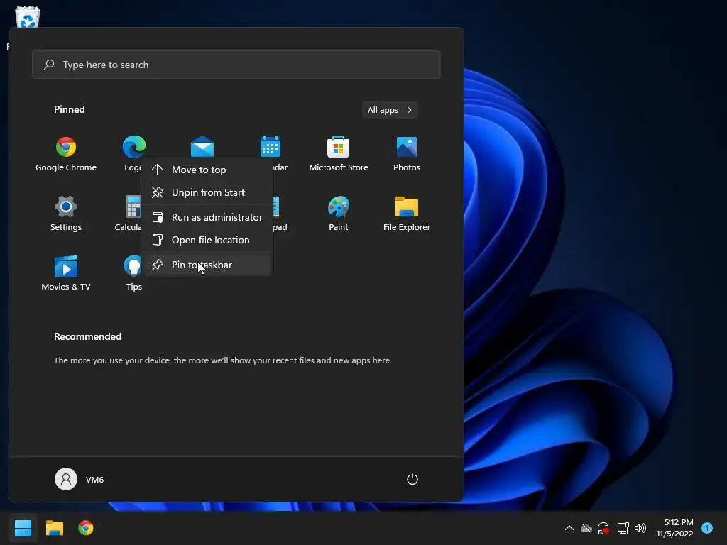This screenshot has height=545, width=727.
Task: Open the power options button
Action: [x=412, y=479]
